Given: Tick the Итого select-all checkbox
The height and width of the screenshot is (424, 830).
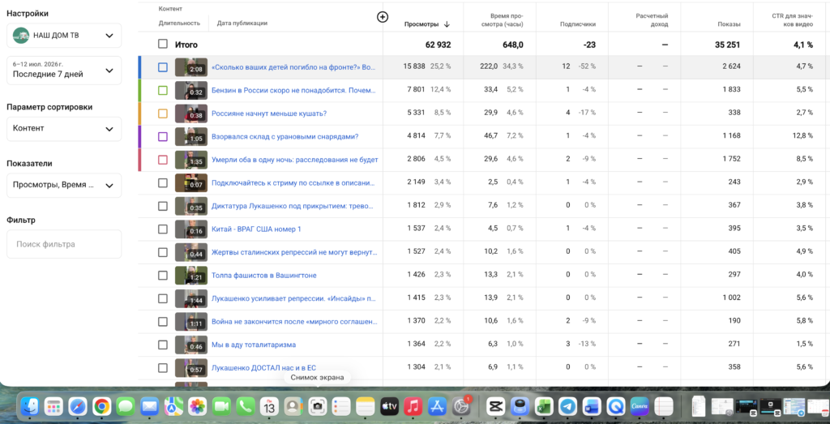Looking at the screenshot, I should coord(163,45).
